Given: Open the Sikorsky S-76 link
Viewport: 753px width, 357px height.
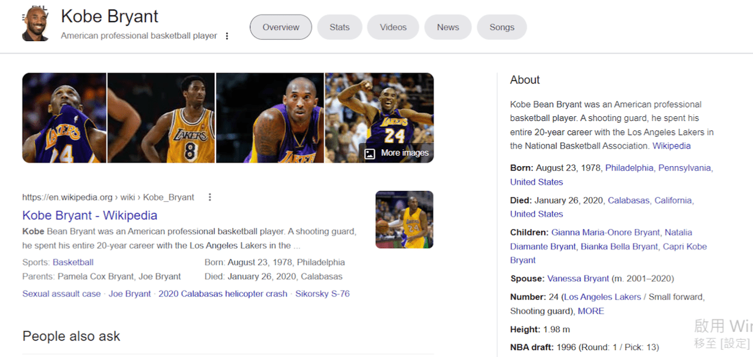Looking at the screenshot, I should [322, 294].
